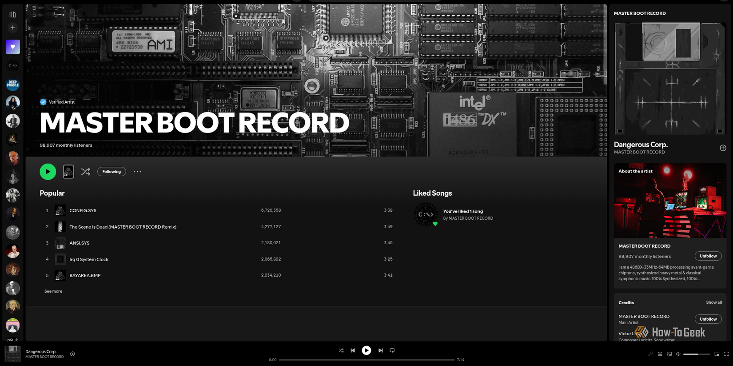Toggle repeat mode in player bar
Screen dimensions: 733x366
click(x=392, y=350)
